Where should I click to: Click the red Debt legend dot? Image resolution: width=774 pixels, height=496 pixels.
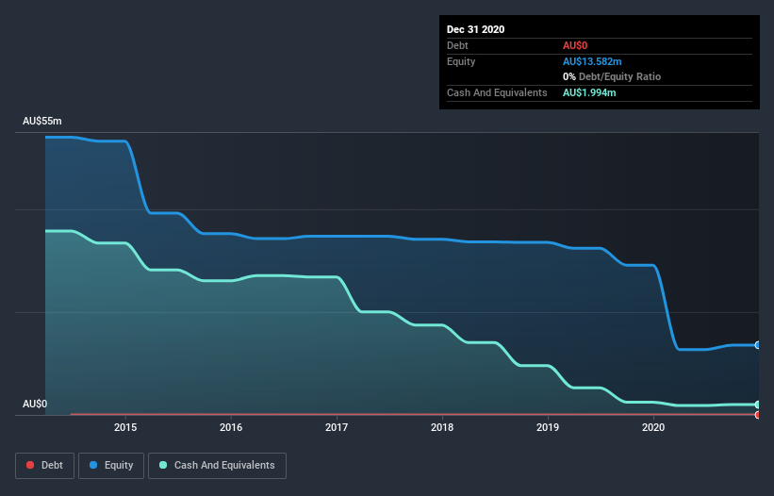coord(30,465)
